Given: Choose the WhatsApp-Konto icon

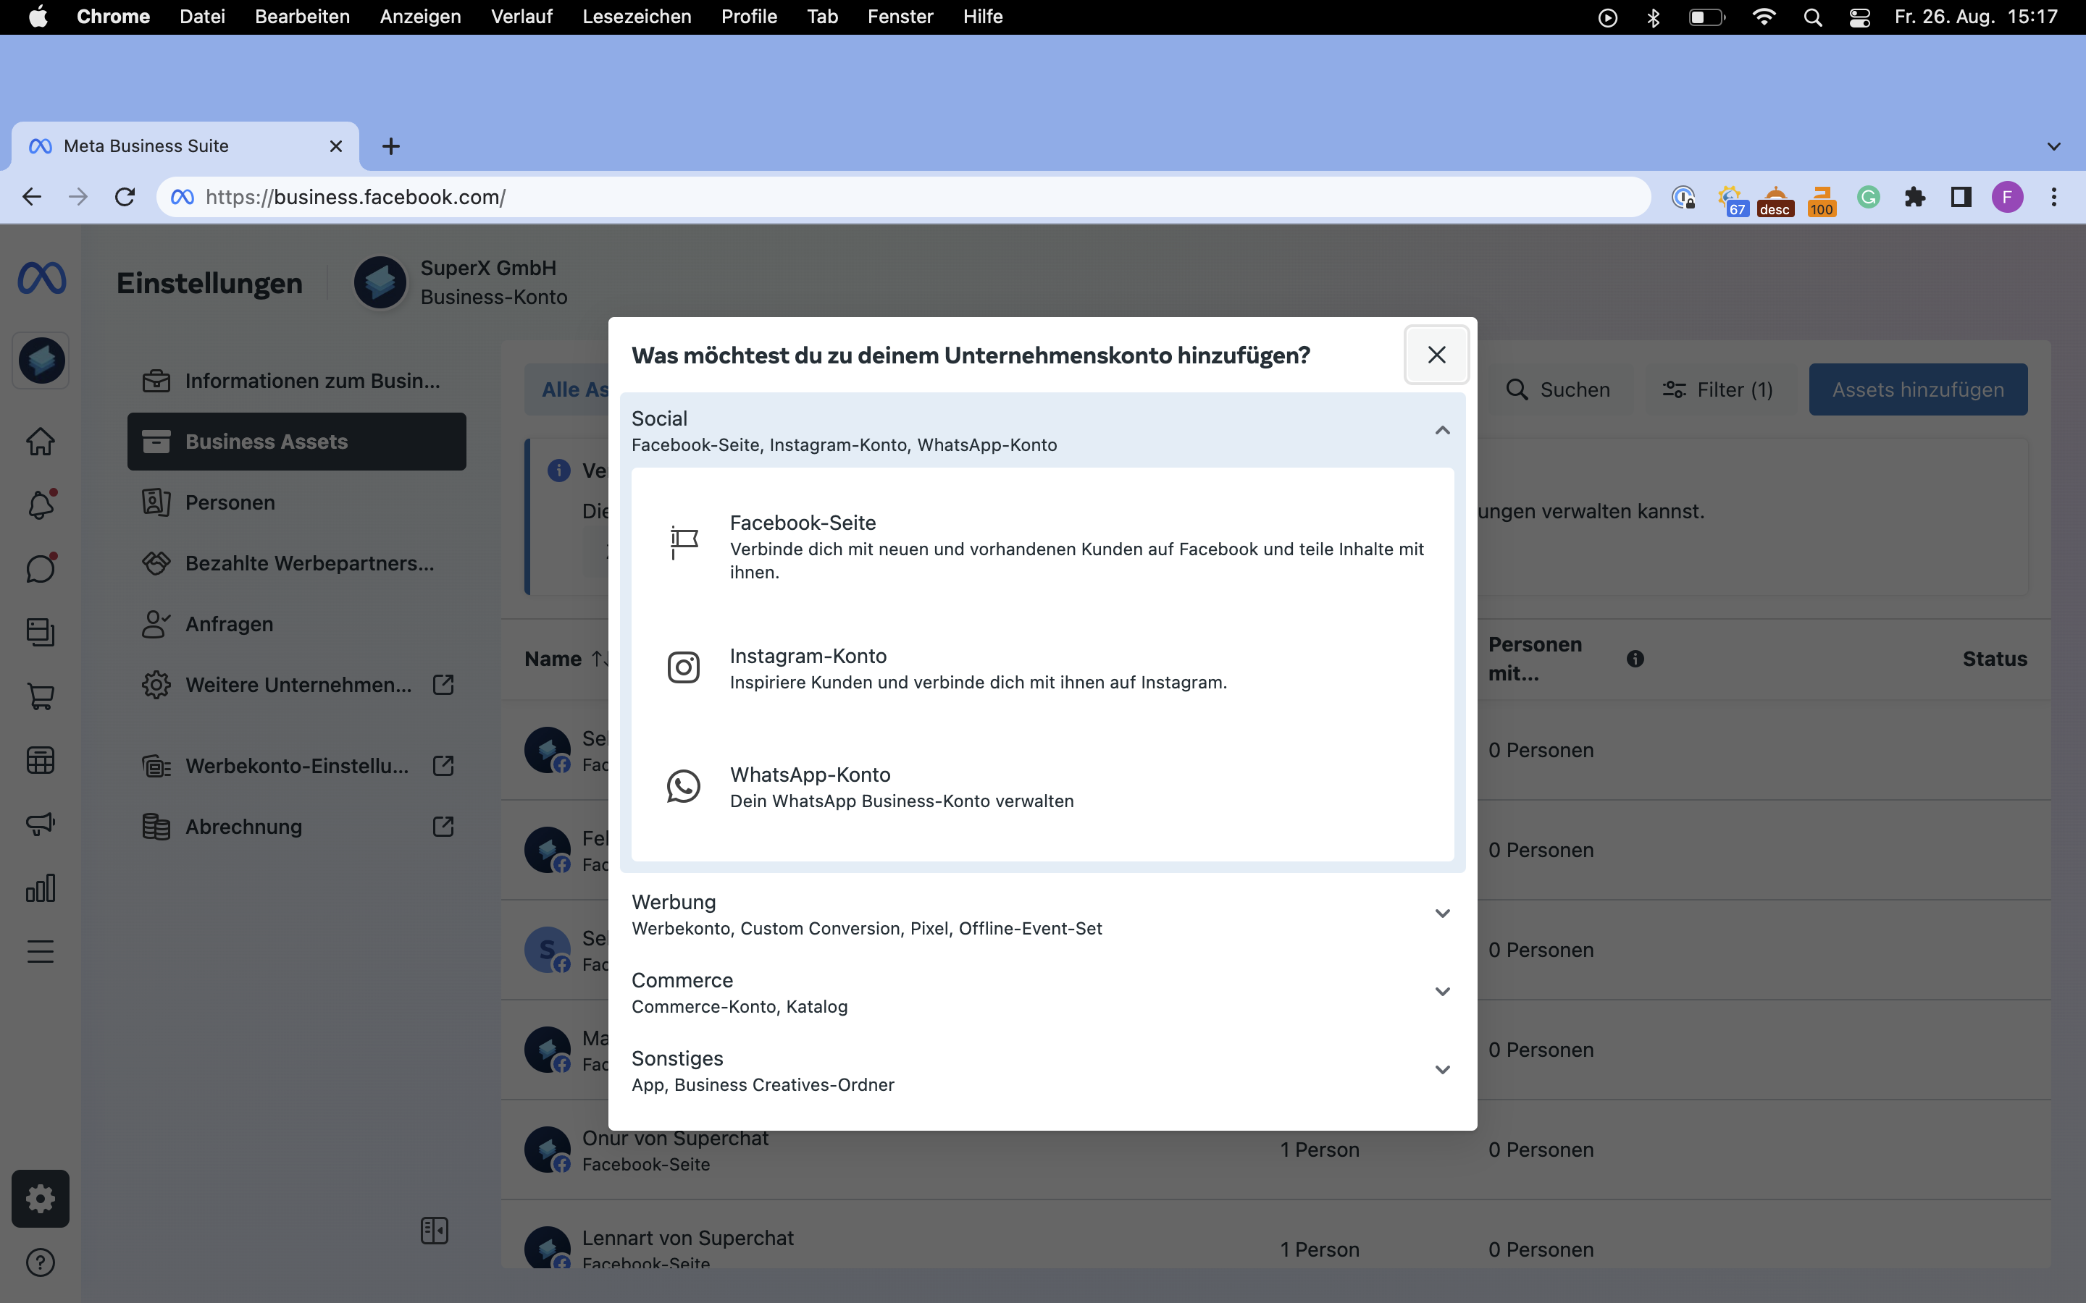Looking at the screenshot, I should 684,786.
